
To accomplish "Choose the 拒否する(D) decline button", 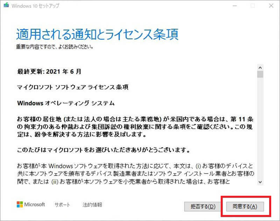I will [203, 207].
